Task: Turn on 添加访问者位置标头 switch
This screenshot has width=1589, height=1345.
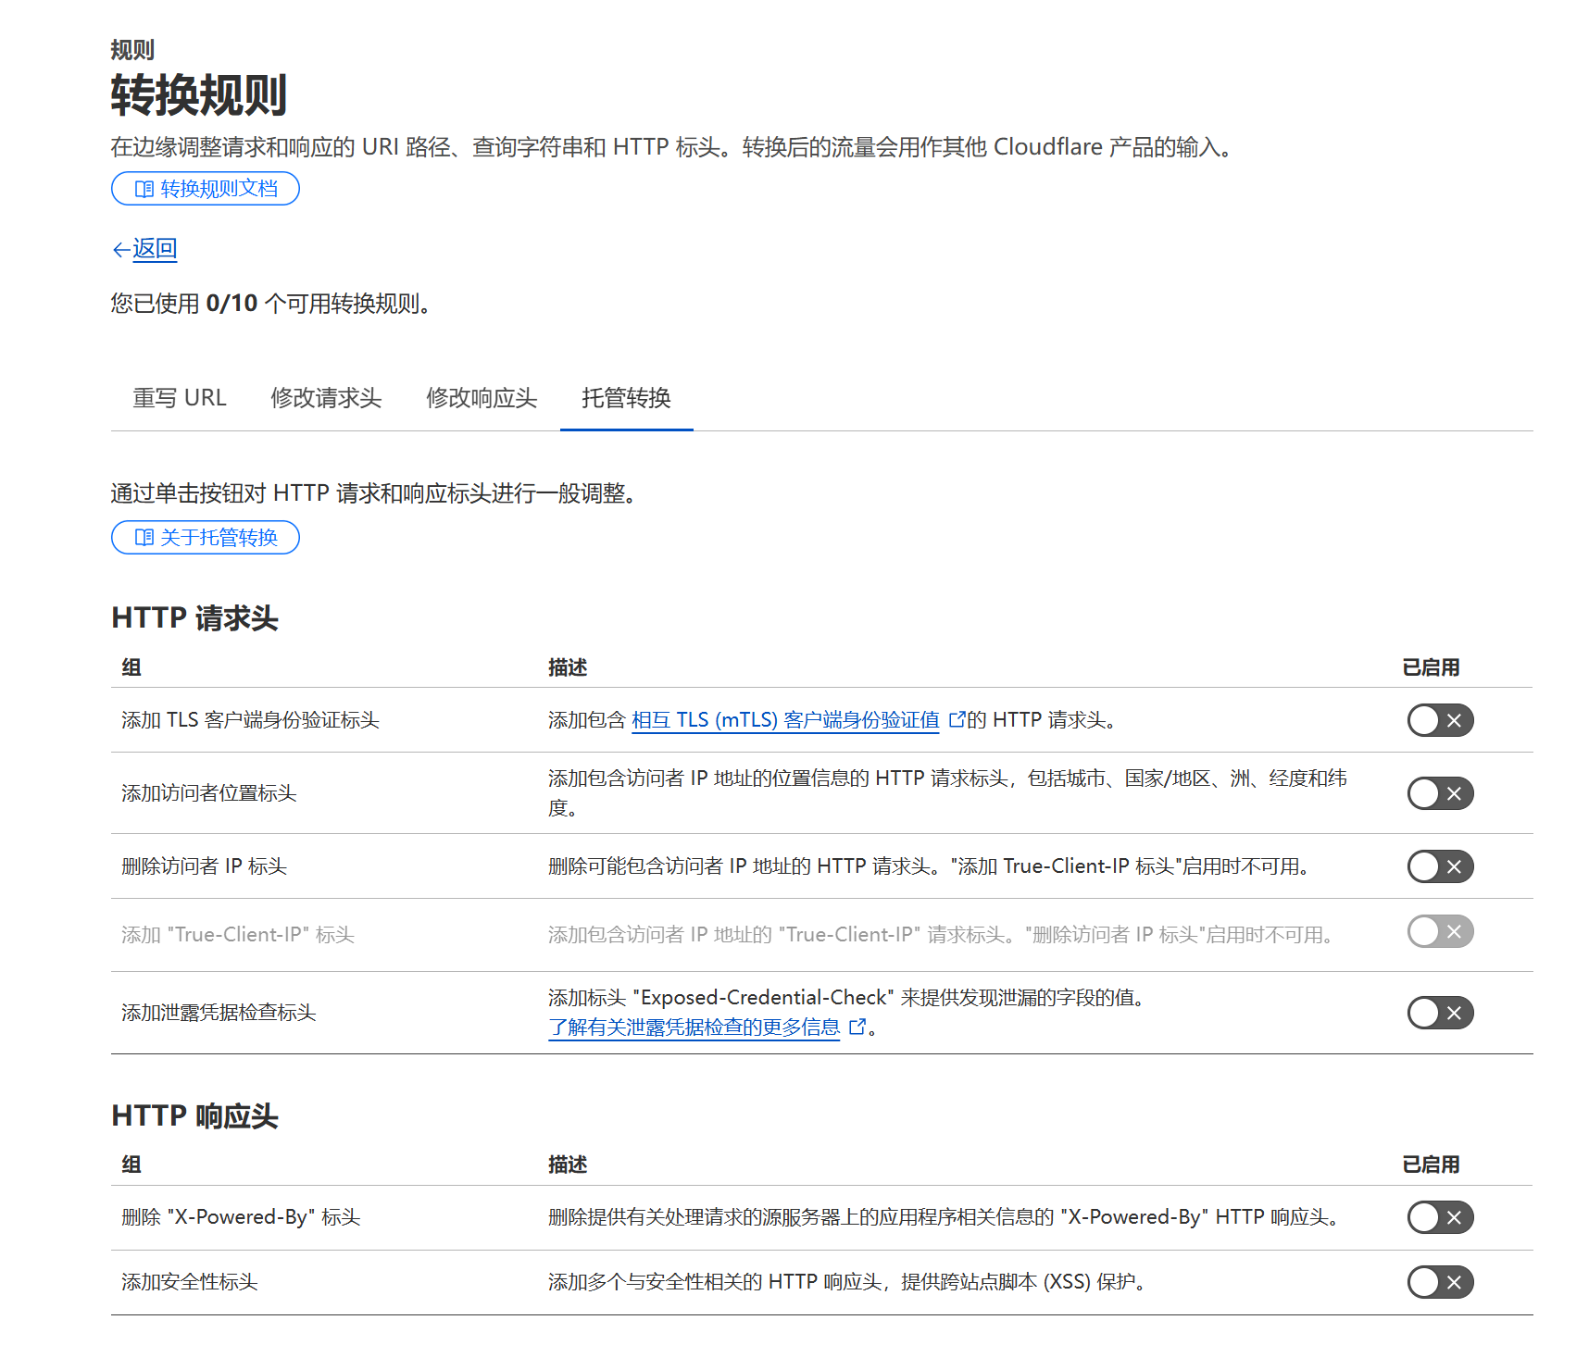Action: pyautogui.click(x=1440, y=793)
